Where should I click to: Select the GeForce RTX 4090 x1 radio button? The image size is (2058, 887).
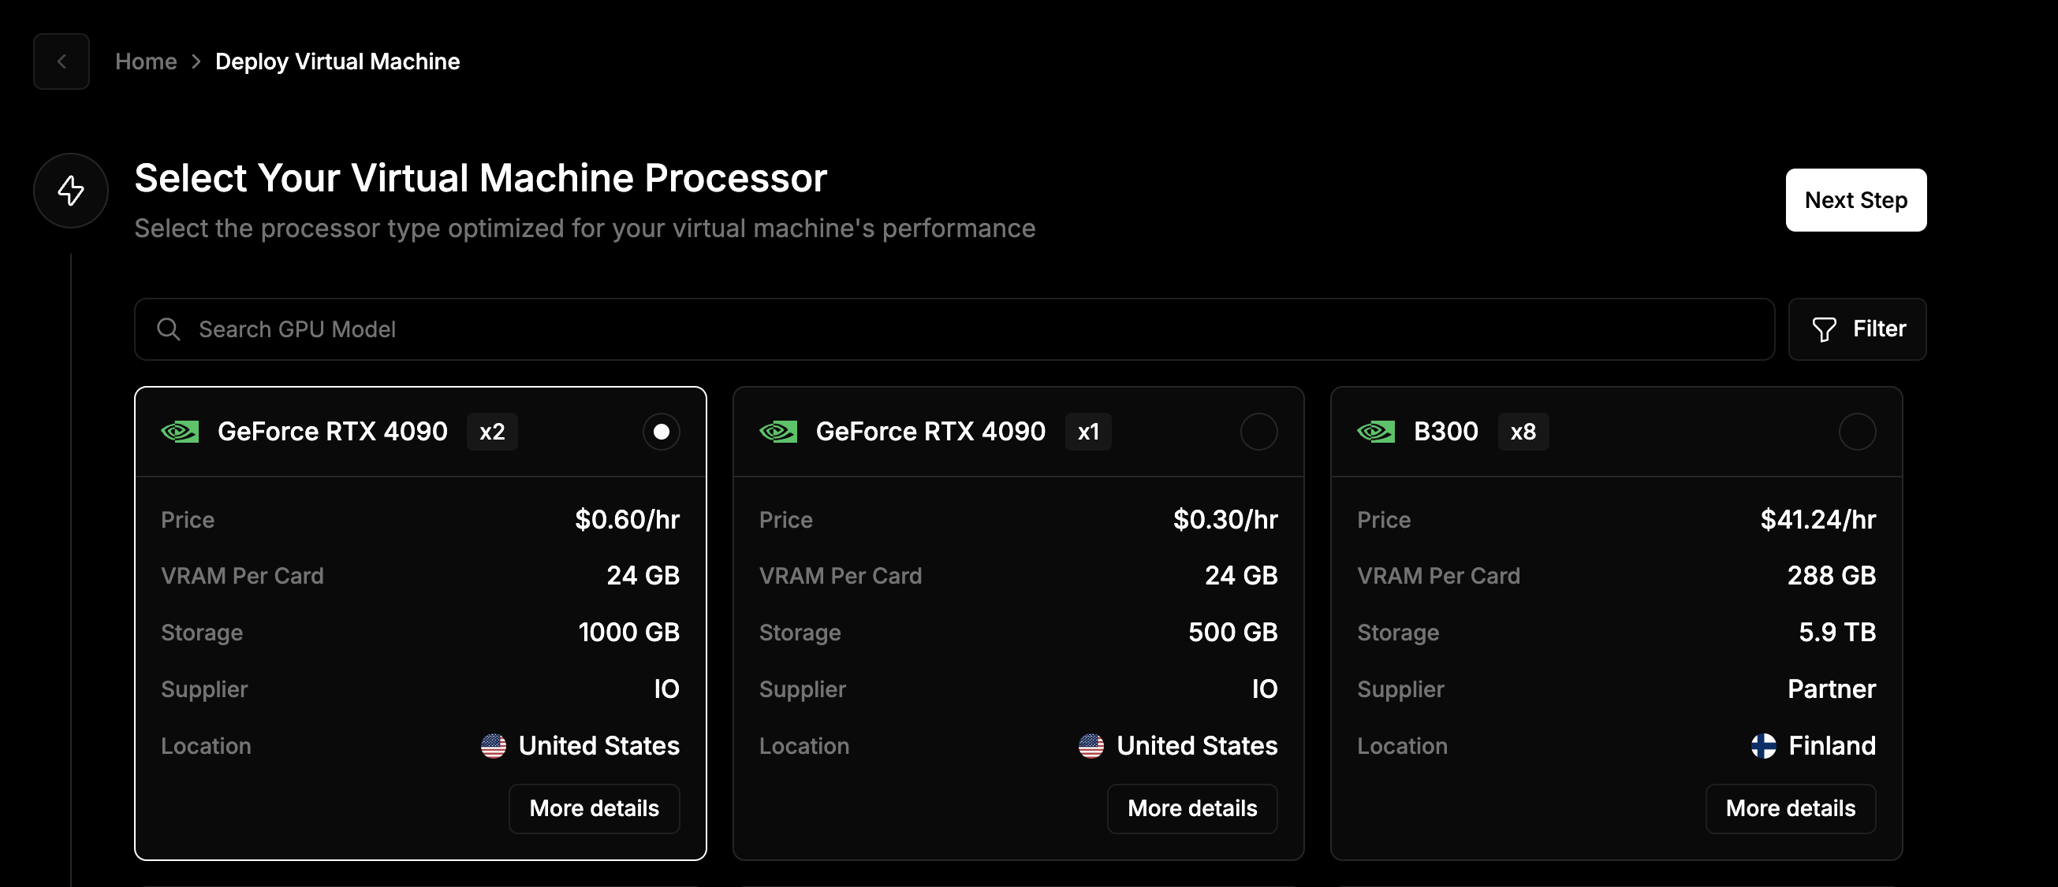coord(1259,431)
